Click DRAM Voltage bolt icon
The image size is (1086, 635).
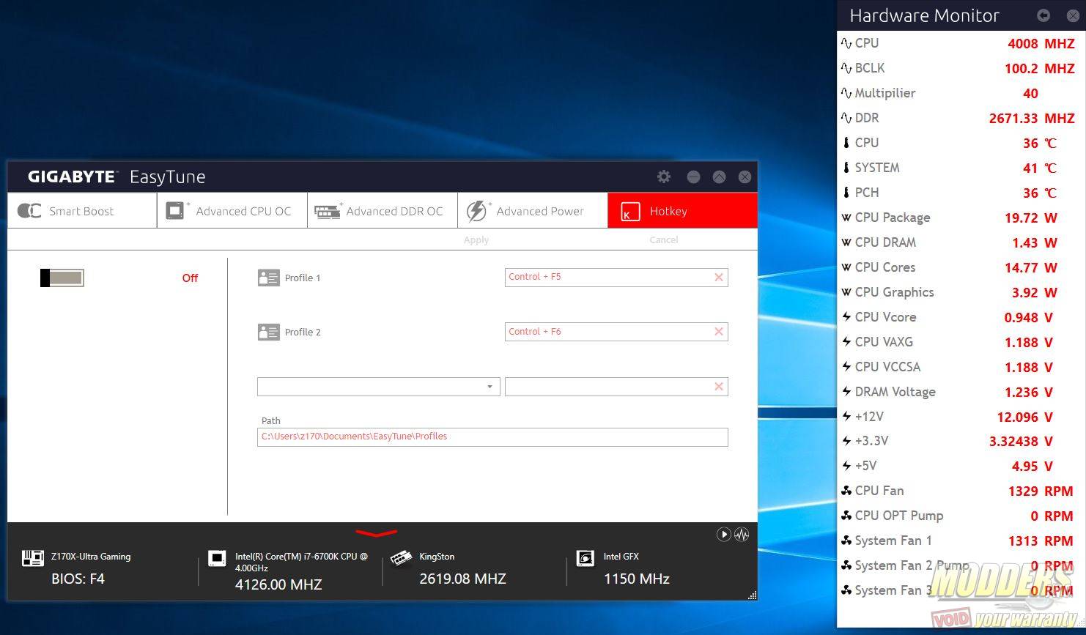click(x=846, y=392)
